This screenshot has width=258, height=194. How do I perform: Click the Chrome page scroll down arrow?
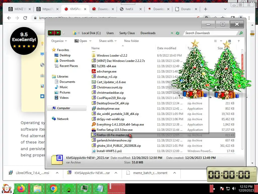pyautogui.click(x=252, y=163)
